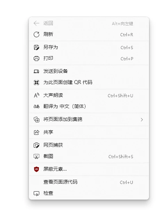Click the send-to-device icon beside 发送到设备

point(36,71)
